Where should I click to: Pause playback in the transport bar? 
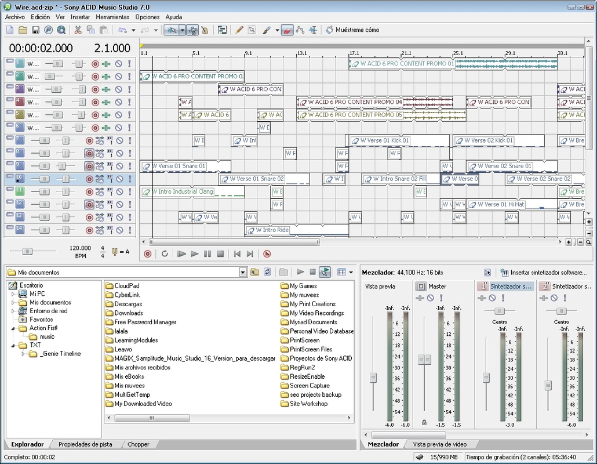[x=208, y=253]
